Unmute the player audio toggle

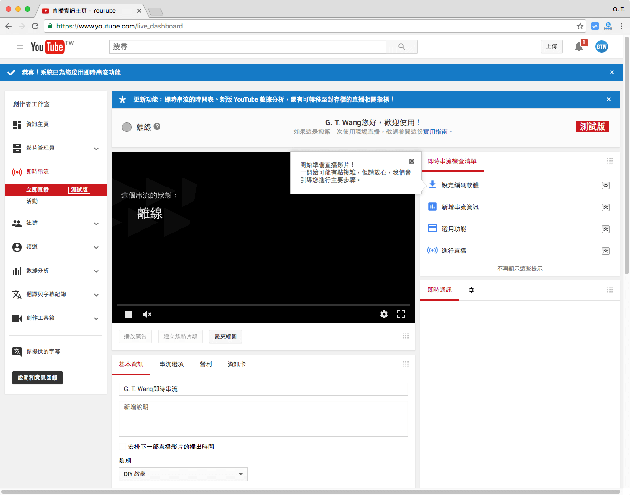(147, 314)
